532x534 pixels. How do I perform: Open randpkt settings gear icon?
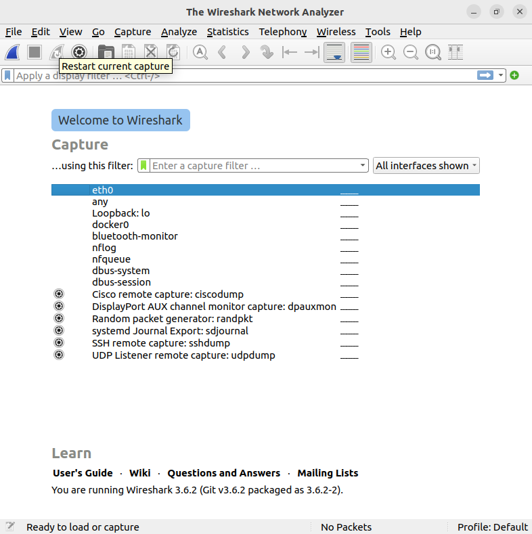tap(59, 318)
